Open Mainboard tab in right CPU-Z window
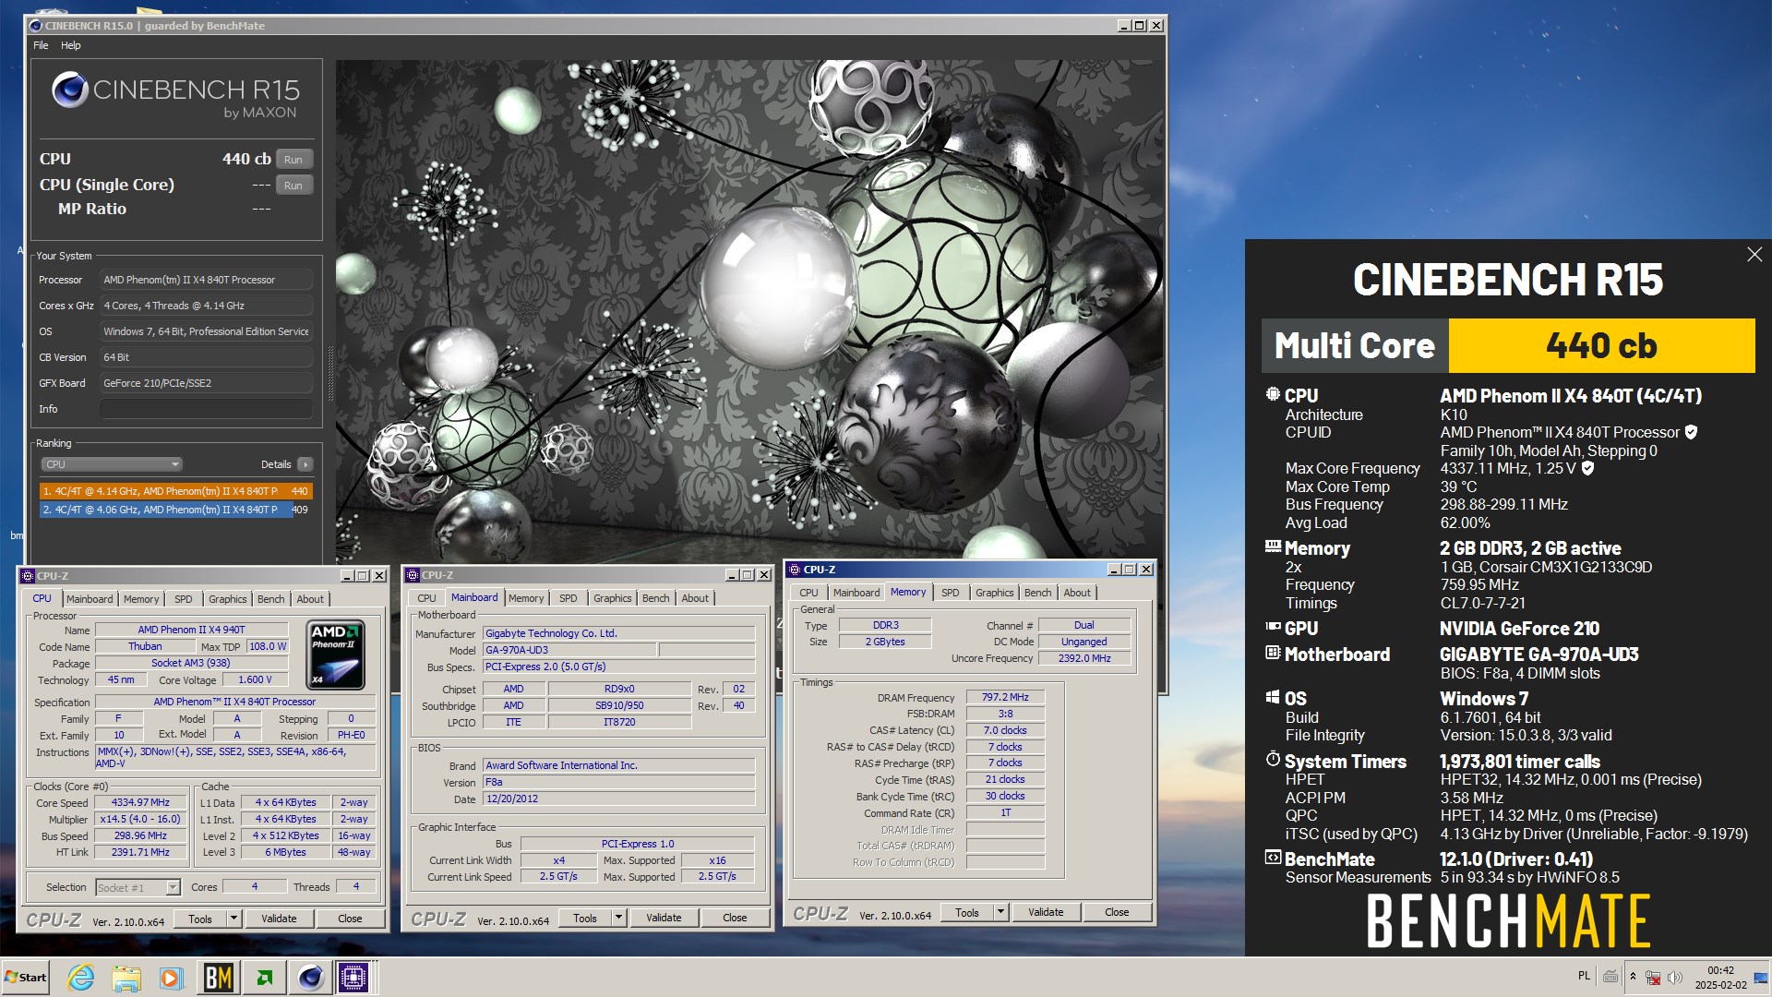This screenshot has width=1772, height=997. click(856, 593)
